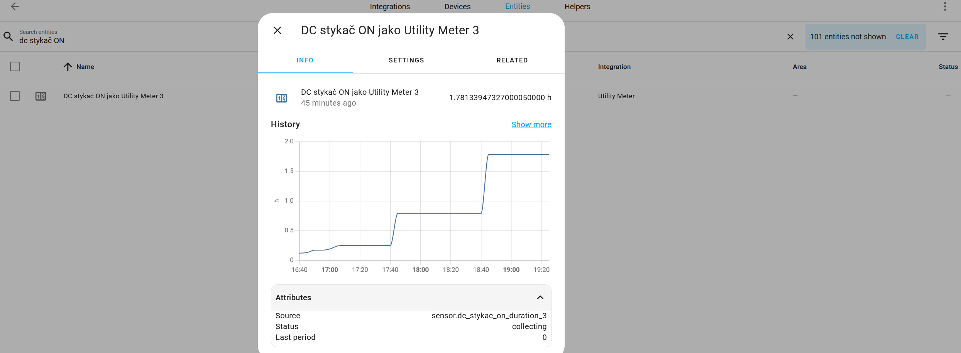Click the '101 entities not shown' label
Viewport: 961px width, 353px height.
pyautogui.click(x=848, y=37)
